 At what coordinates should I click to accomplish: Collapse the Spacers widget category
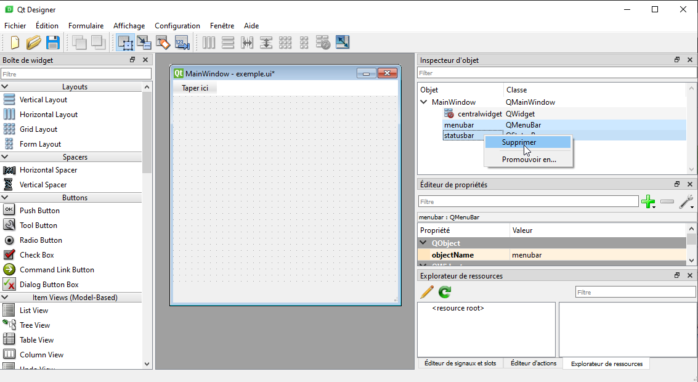(x=5, y=156)
